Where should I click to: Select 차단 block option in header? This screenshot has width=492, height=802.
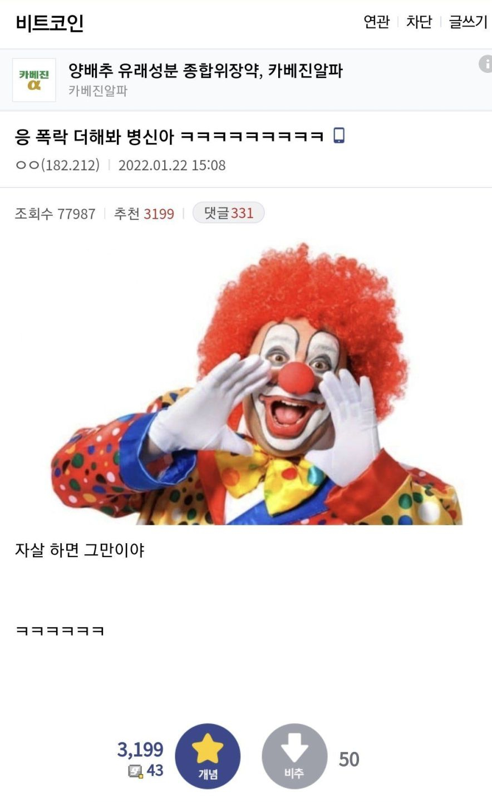coord(419,22)
